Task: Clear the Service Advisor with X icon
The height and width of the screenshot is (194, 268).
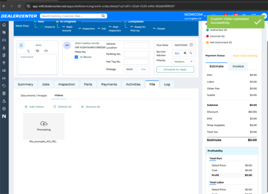Action: tap(185, 53)
